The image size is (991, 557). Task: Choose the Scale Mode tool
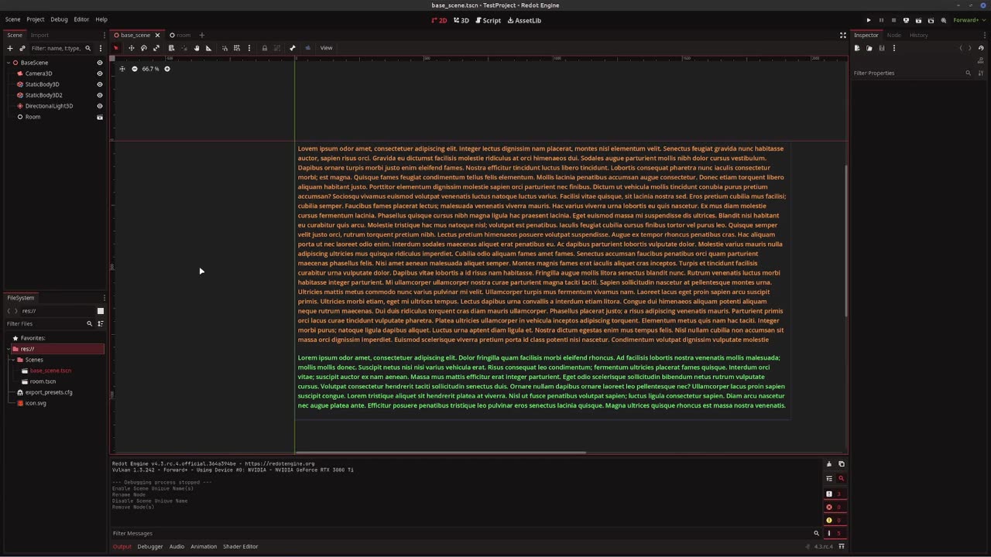pyautogui.click(x=156, y=48)
